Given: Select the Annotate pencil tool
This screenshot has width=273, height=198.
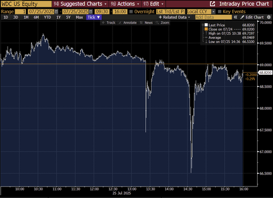Looking at the screenshot, I should tap(120, 23).
